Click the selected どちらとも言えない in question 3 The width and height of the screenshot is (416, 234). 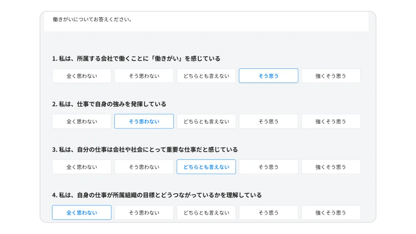[206, 166]
